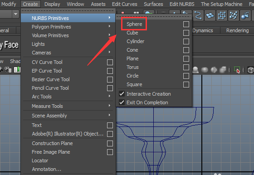Toggle the Exit On Completion checkmark

(x=122, y=102)
